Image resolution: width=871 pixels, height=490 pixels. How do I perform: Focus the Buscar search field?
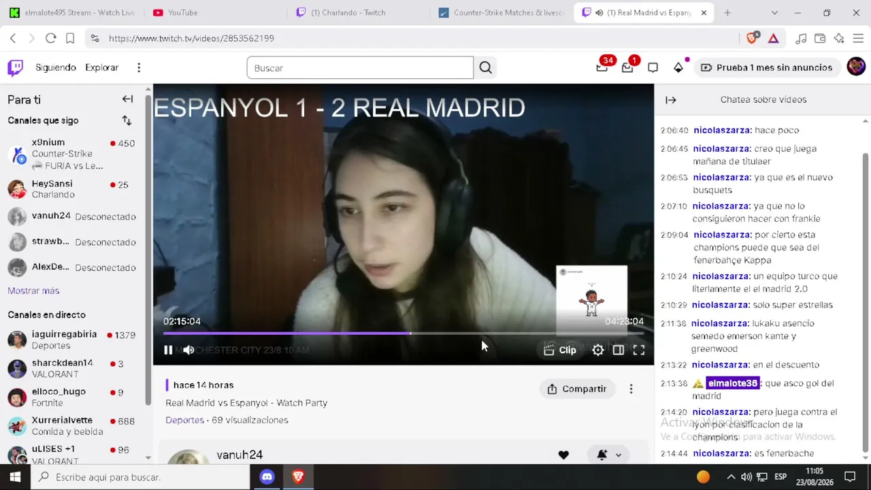pyautogui.click(x=360, y=67)
